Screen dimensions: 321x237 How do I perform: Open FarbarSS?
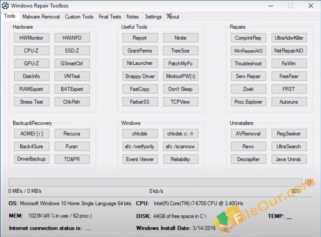pos(140,102)
